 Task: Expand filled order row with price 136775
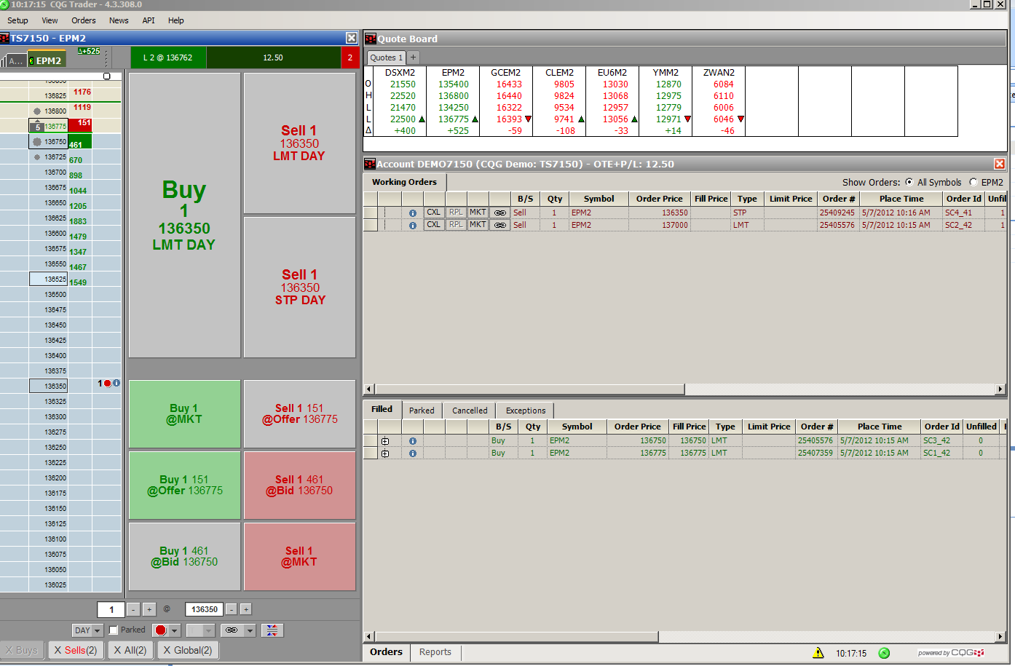click(x=385, y=453)
